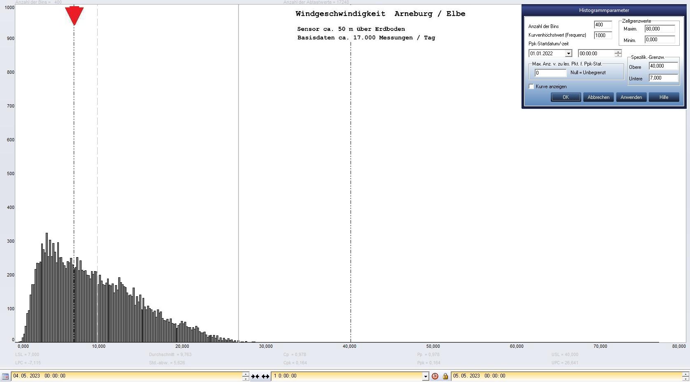Image resolution: width=690 pixels, height=382 pixels.
Task: Open the calendar icon in the time bar
Action: click(x=5, y=376)
